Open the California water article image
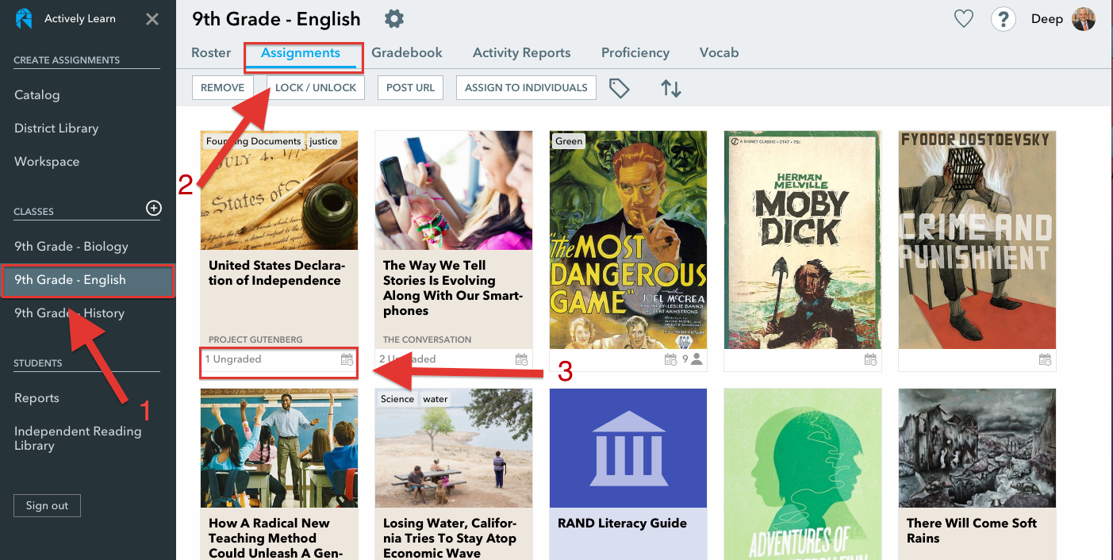The width and height of the screenshot is (1113, 560). coord(454,448)
